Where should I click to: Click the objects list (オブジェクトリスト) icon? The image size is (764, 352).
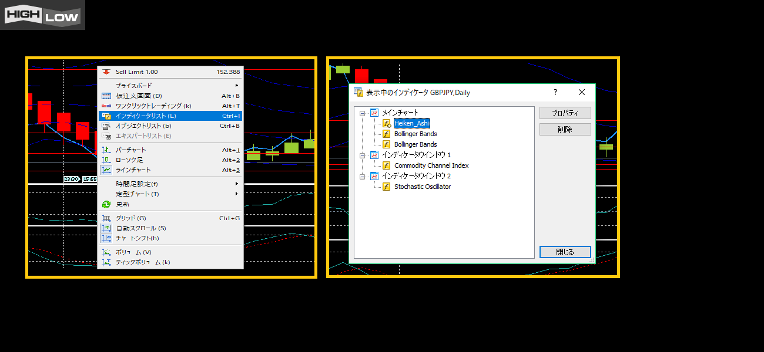click(x=106, y=126)
